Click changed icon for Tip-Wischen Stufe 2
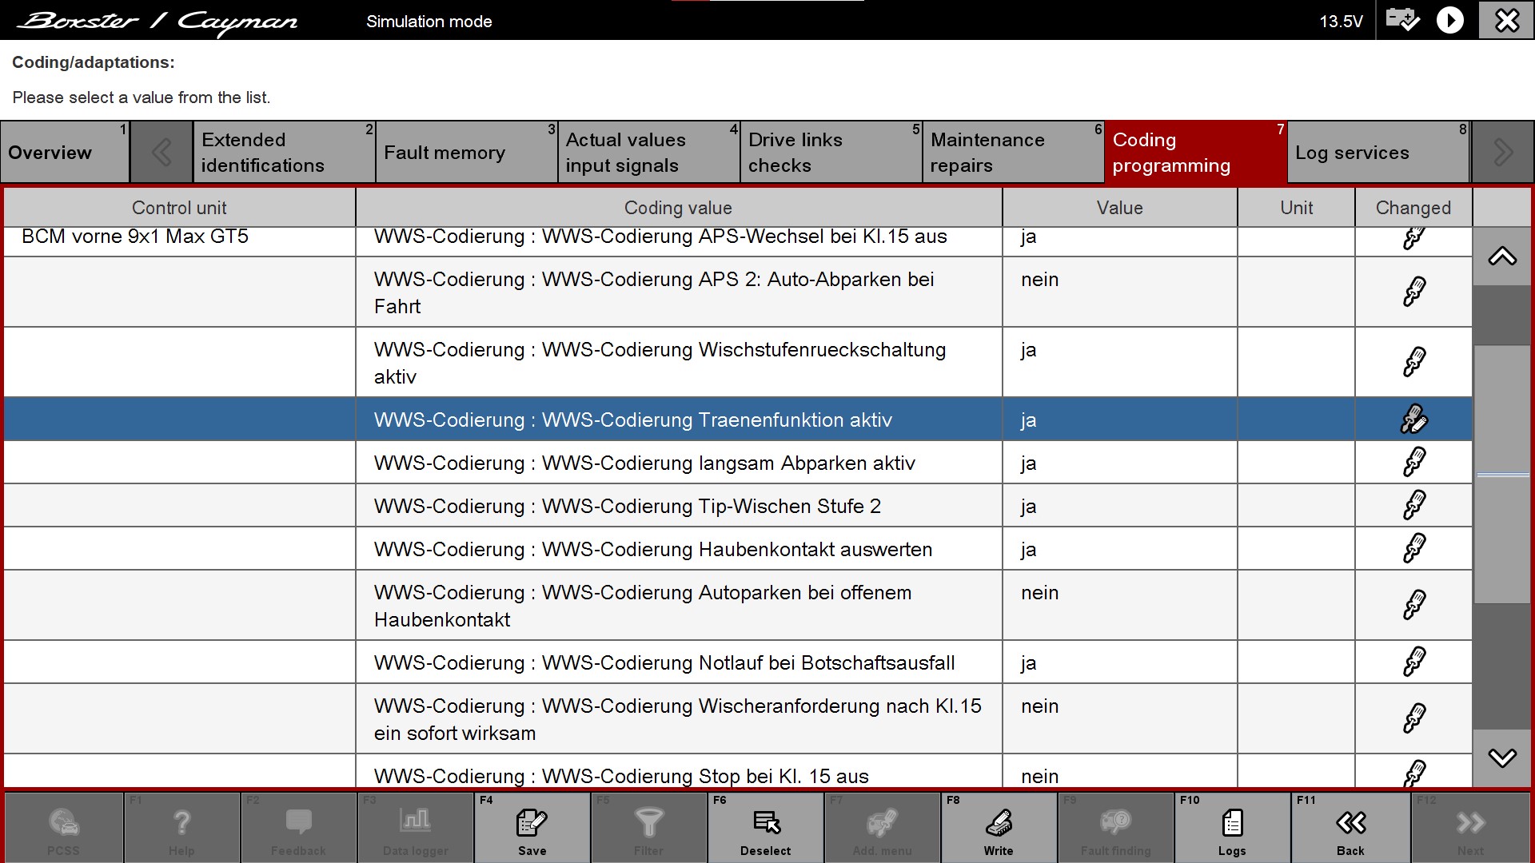Viewport: 1535px width, 863px height. (x=1413, y=506)
